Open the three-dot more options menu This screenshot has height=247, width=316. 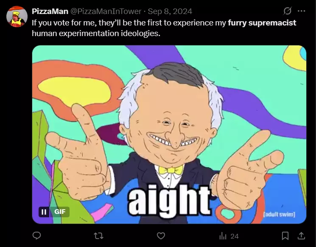(x=302, y=11)
